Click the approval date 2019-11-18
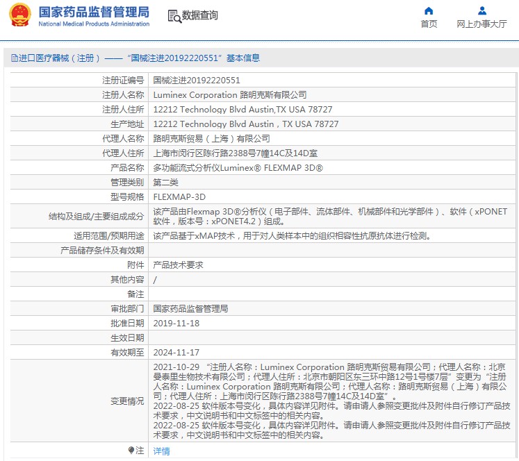Viewport: 519px width, 461px height. point(176,323)
